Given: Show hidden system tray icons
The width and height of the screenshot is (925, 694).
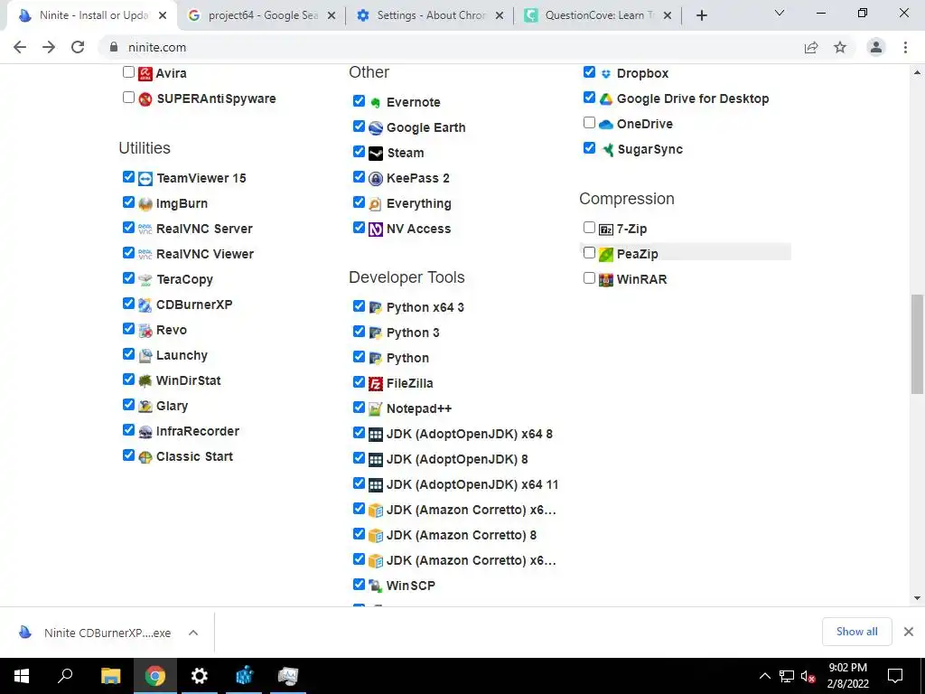Looking at the screenshot, I should 764,676.
